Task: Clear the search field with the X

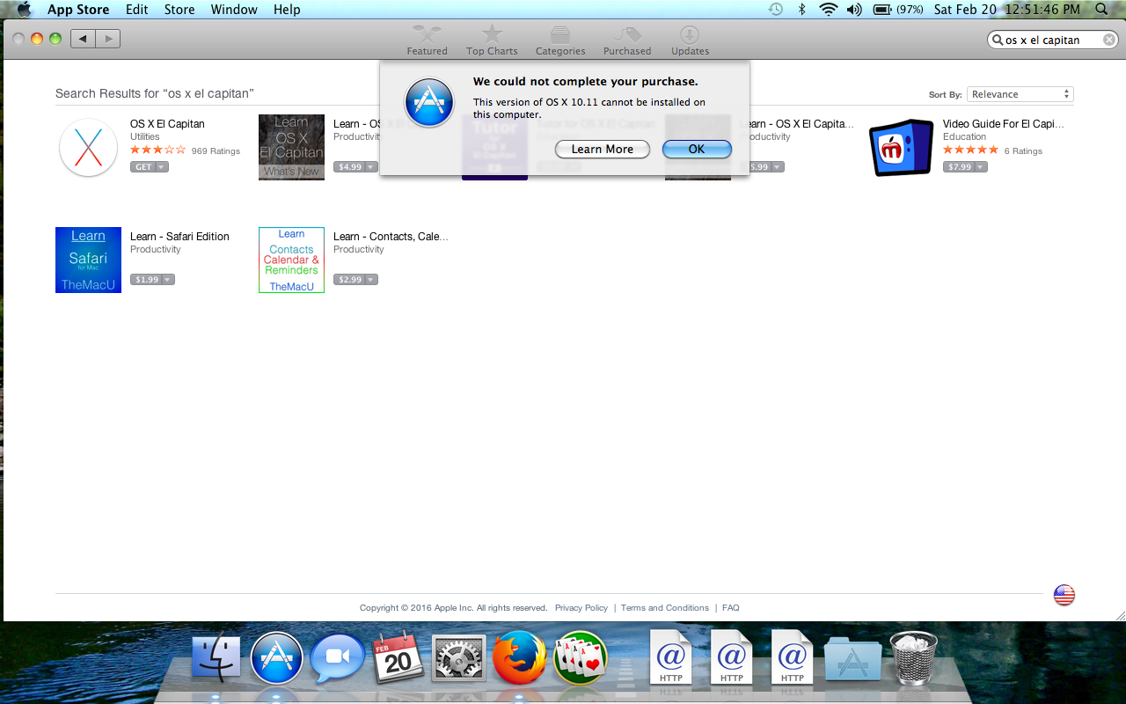Action: click(x=1110, y=40)
